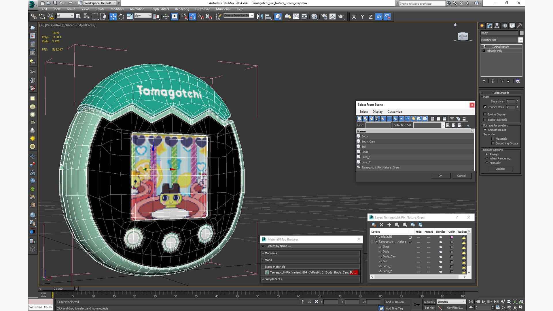Screen dimensions: 553x311
Task: Enable Separate by Smoothing Groups checkbox
Action: (x=493, y=143)
